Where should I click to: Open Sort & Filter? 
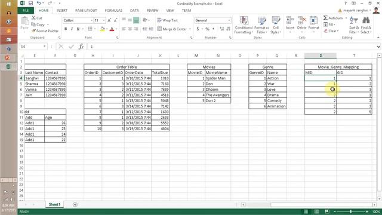click(354, 25)
